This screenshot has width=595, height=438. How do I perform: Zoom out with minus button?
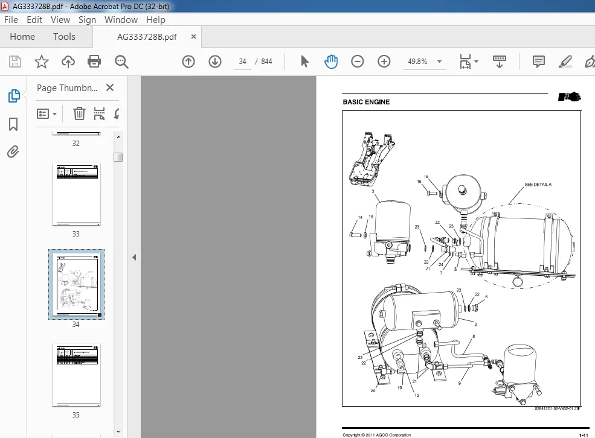point(358,62)
